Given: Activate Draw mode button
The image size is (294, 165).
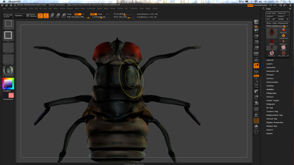Looking at the screenshot, I should click(46, 15).
